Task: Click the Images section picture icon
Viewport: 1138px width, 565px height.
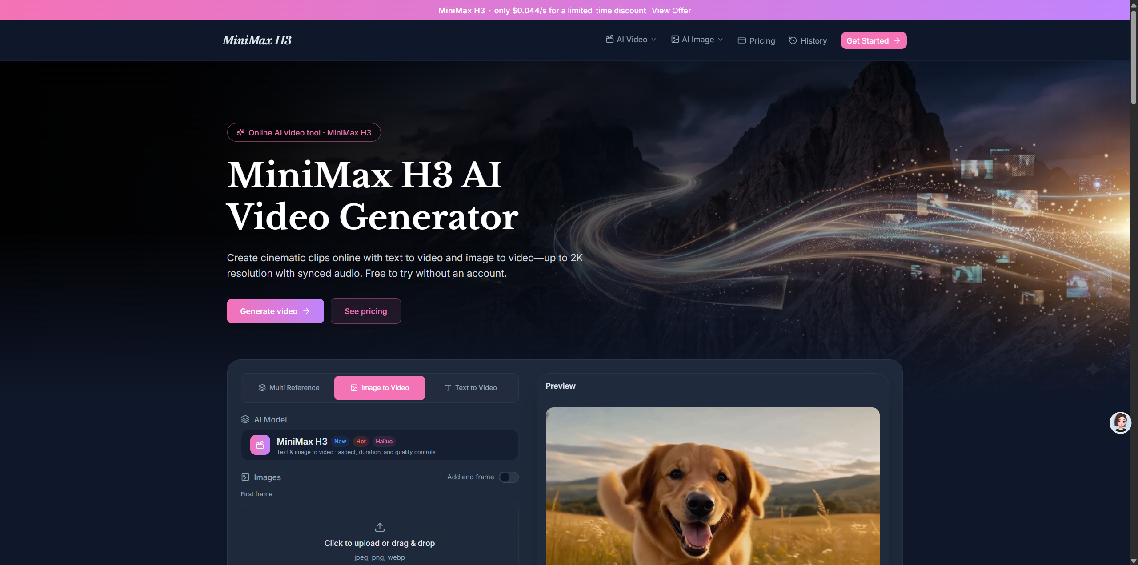Action: pos(245,477)
